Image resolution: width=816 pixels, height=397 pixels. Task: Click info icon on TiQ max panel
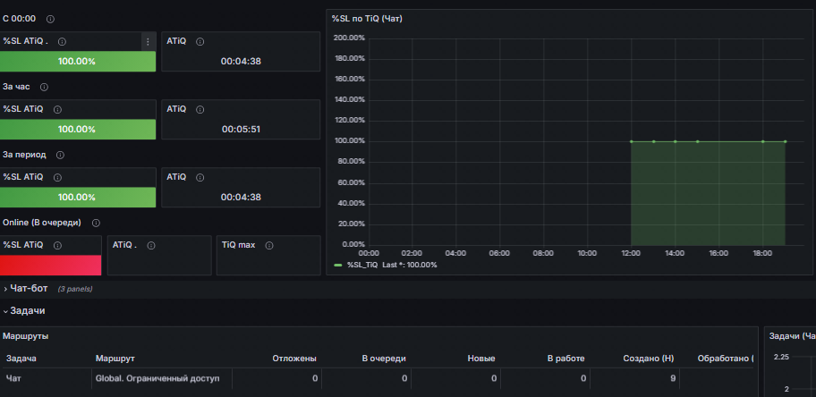(x=269, y=245)
